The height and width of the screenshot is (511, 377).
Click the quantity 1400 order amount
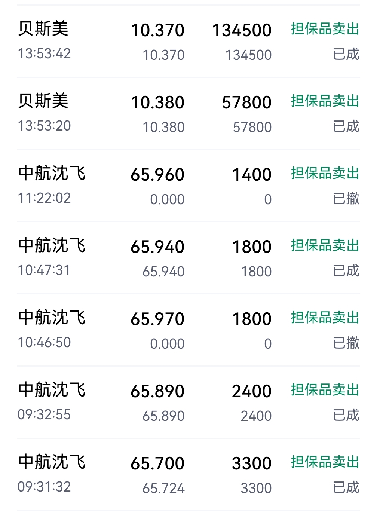coord(252,175)
